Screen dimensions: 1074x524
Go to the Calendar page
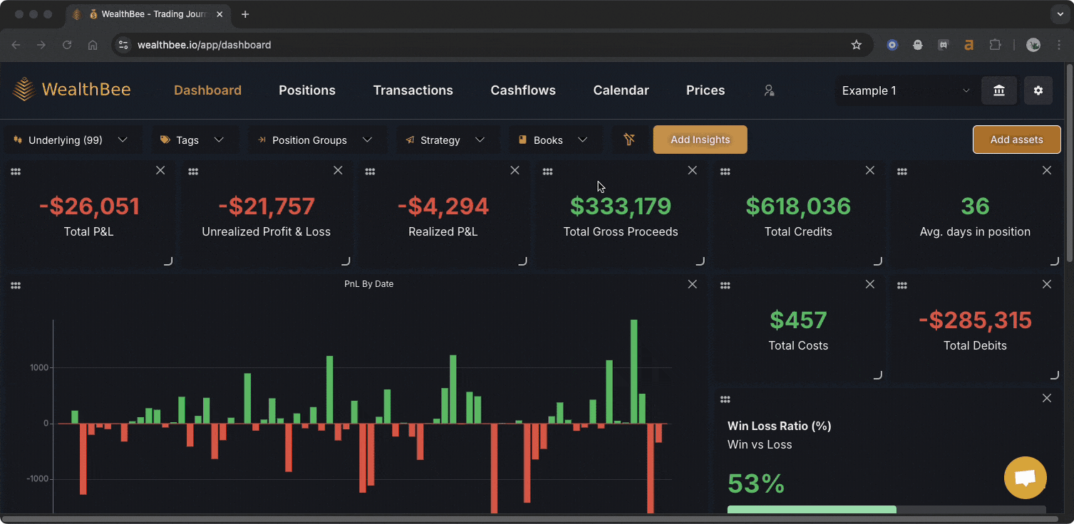pos(621,90)
